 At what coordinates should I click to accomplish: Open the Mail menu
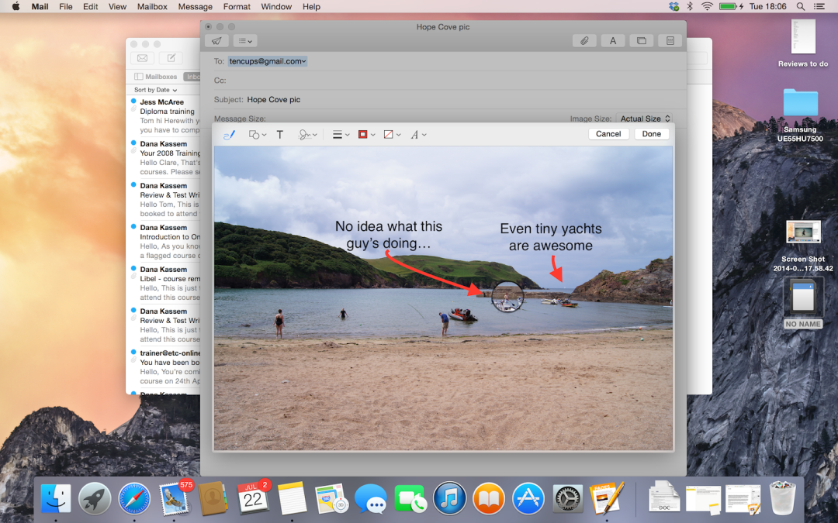(40, 6)
